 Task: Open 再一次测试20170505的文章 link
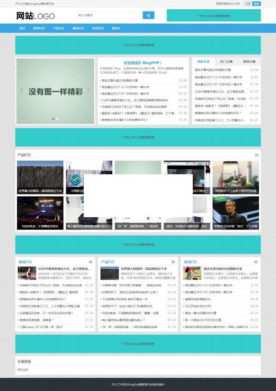203,320
